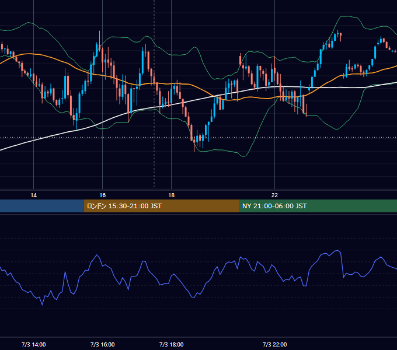Select the ロンドン 15:30-21:00 JST session bar

[161, 206]
